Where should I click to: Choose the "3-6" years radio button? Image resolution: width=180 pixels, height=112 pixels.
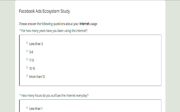(27, 51)
